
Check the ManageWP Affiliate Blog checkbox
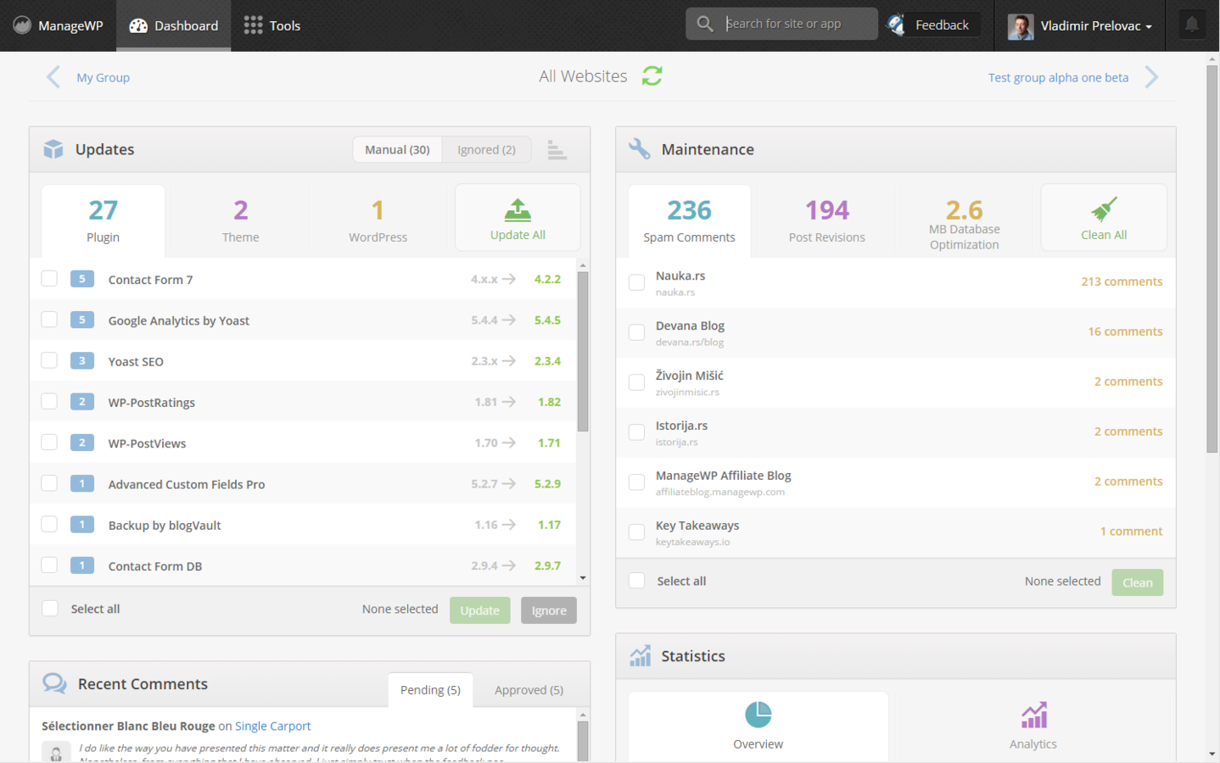pyautogui.click(x=636, y=482)
